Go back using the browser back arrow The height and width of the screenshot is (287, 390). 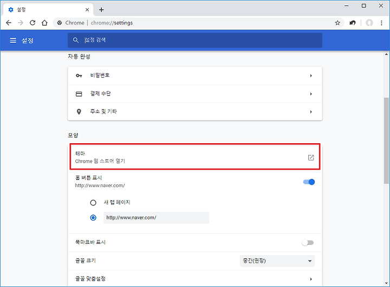[x=9, y=23]
